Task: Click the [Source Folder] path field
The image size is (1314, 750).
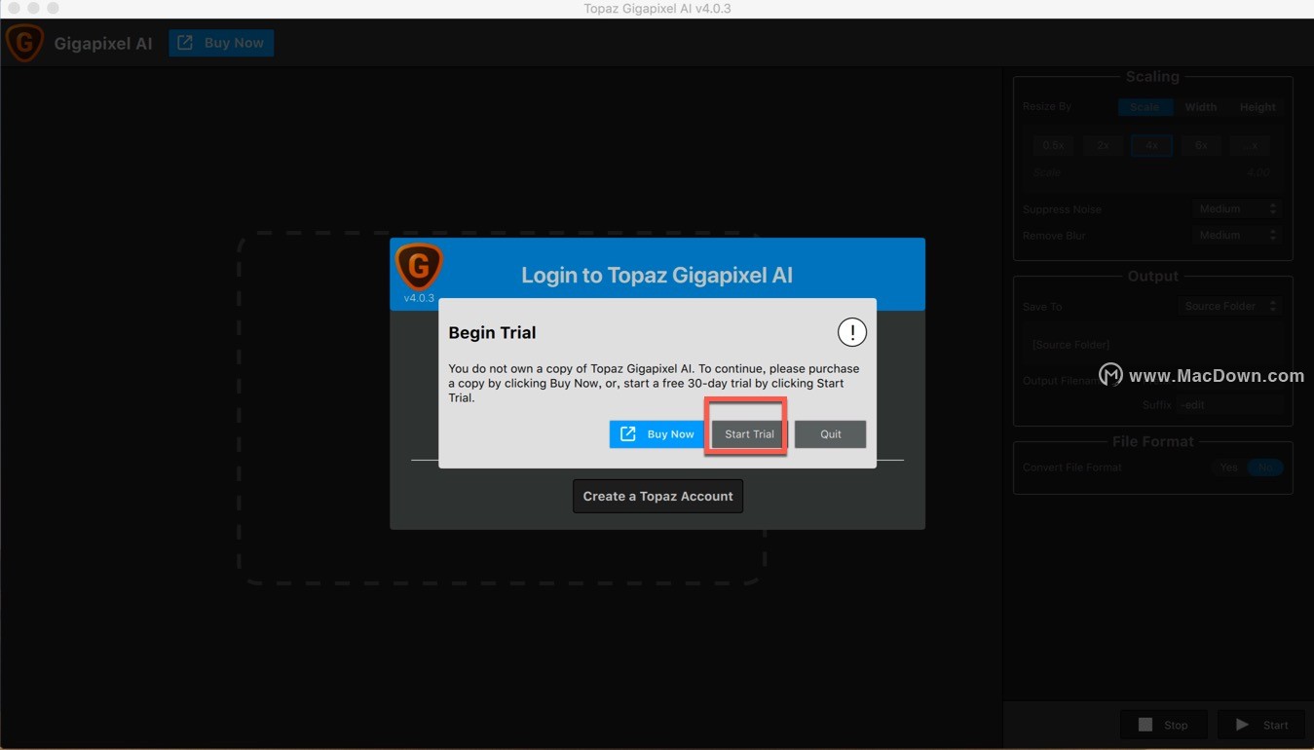Action: pyautogui.click(x=1153, y=345)
